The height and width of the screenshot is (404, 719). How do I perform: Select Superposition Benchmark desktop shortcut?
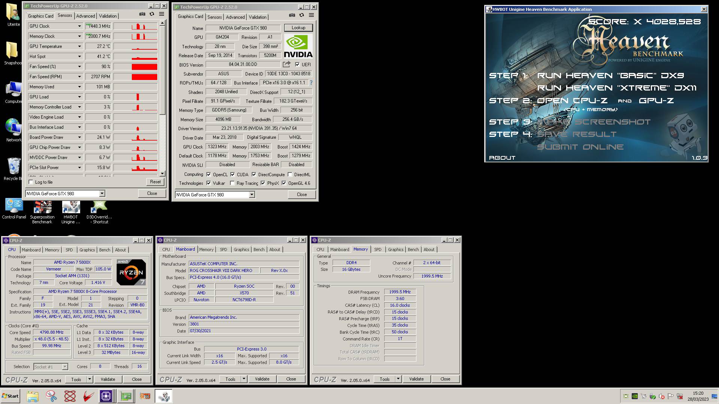(x=42, y=212)
